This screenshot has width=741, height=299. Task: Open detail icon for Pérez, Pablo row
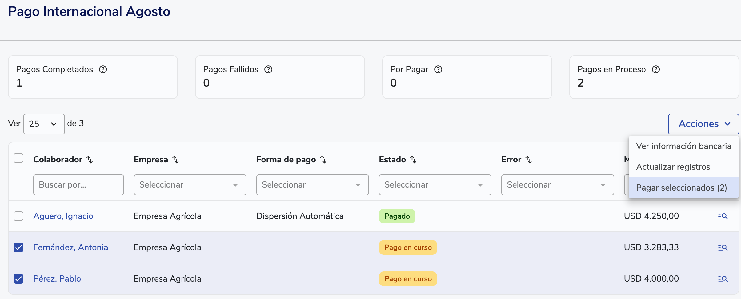[x=723, y=279]
